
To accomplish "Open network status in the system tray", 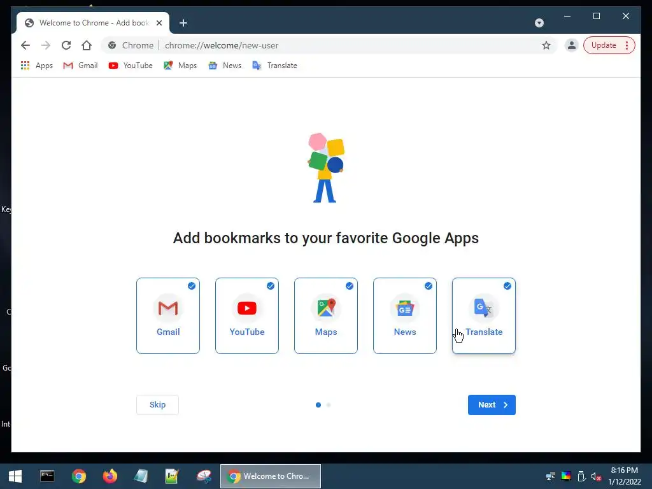I will (551, 476).
